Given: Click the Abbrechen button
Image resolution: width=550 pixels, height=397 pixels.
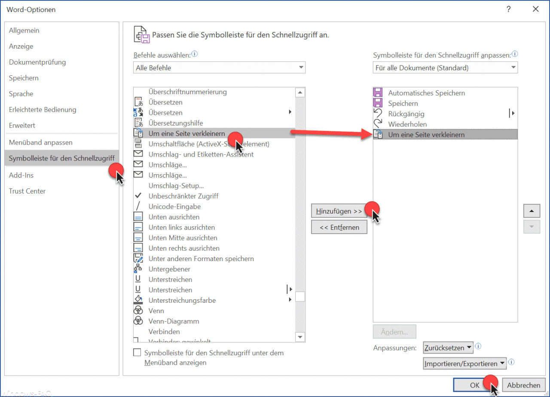Looking at the screenshot, I should (x=524, y=385).
